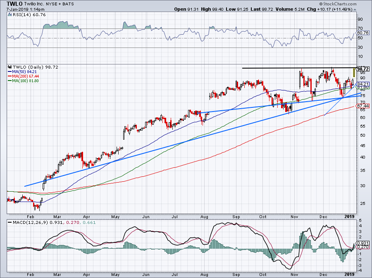The height and width of the screenshot is (278, 372).
Task: Click the MA(50) 84.21 legend entry
Action: [x=25, y=72]
